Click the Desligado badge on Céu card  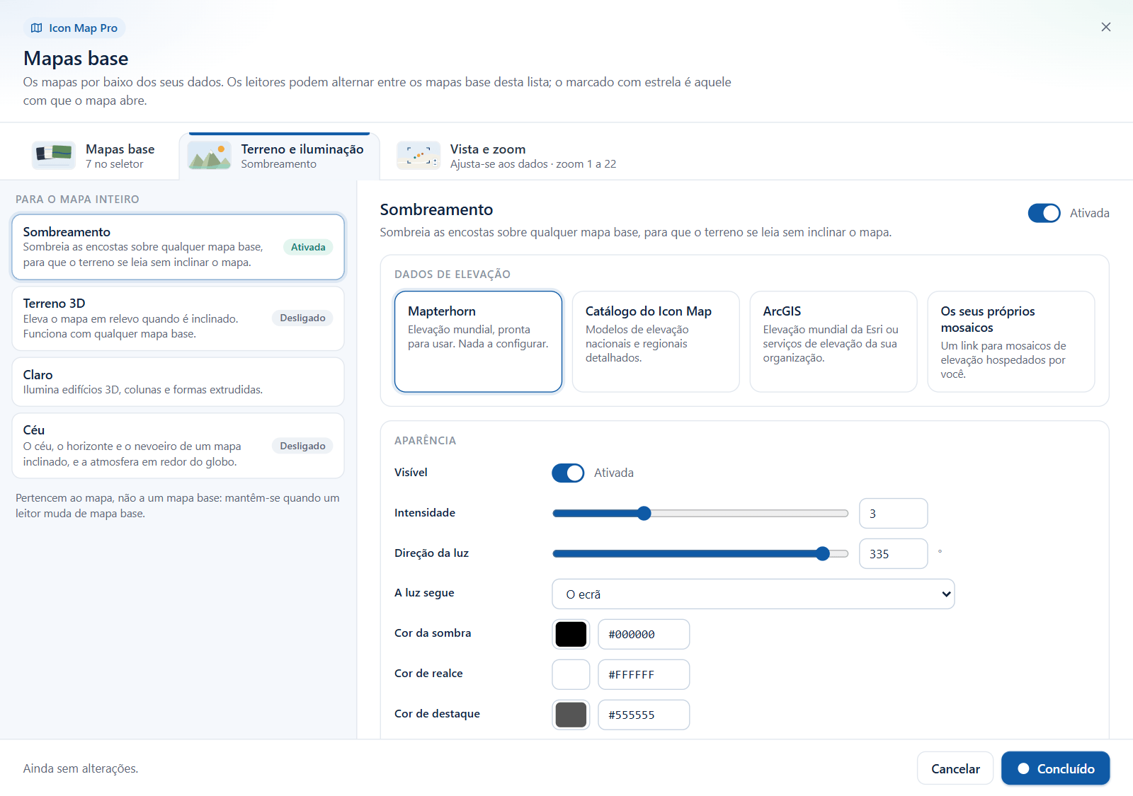[302, 446]
